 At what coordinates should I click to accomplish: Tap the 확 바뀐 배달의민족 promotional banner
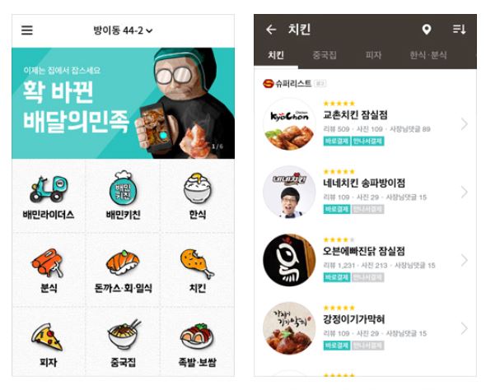pyautogui.click(x=123, y=103)
